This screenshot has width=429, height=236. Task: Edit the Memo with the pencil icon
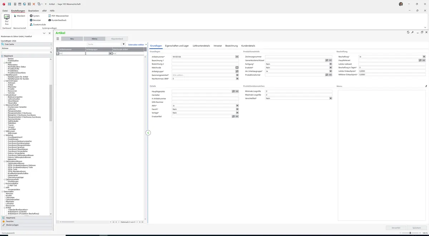pyautogui.click(x=426, y=86)
